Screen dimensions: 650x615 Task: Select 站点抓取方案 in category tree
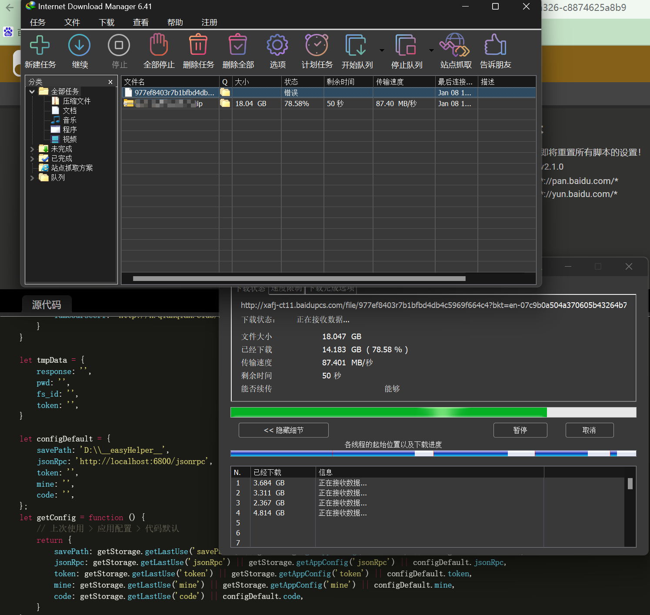coord(72,168)
